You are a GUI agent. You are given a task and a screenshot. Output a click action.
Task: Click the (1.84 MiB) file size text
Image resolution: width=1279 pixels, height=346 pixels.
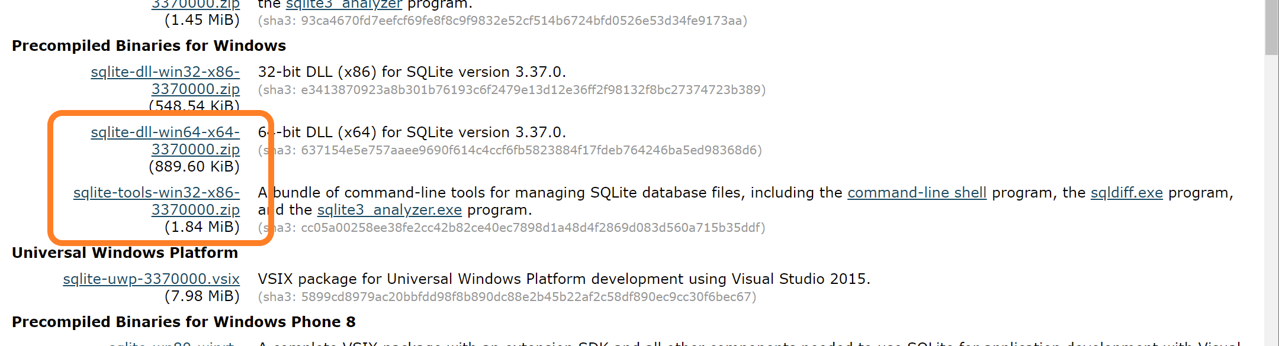(202, 227)
